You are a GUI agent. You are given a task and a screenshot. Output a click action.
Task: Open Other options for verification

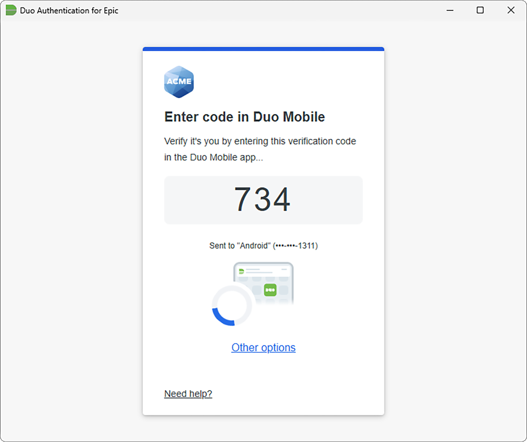tap(263, 347)
